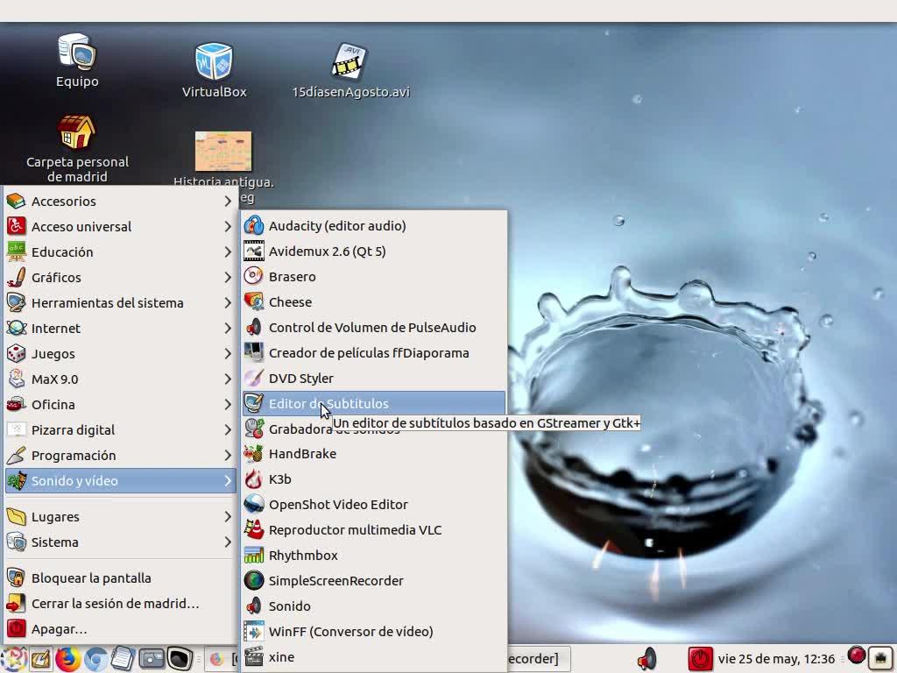This screenshot has width=897, height=673.
Task: Open the Oficina menu category
Action: 53,405
